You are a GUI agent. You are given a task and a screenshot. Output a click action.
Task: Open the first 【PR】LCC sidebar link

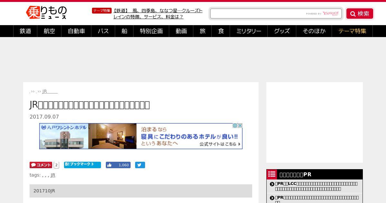pyautogui.click(x=316, y=186)
